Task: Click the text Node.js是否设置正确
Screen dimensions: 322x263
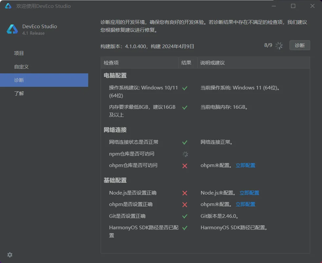Action: (133, 193)
